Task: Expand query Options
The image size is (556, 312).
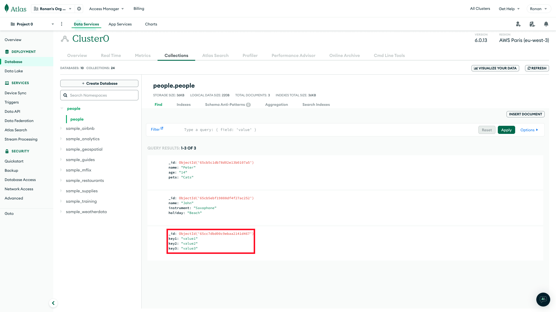Action: click(529, 130)
